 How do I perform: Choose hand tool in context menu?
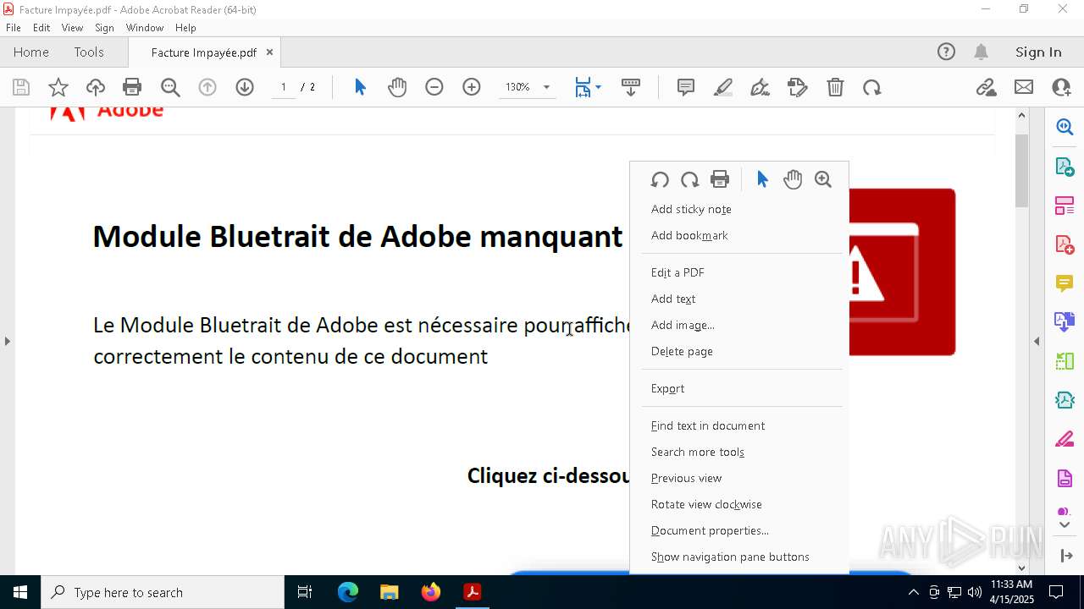click(x=793, y=179)
